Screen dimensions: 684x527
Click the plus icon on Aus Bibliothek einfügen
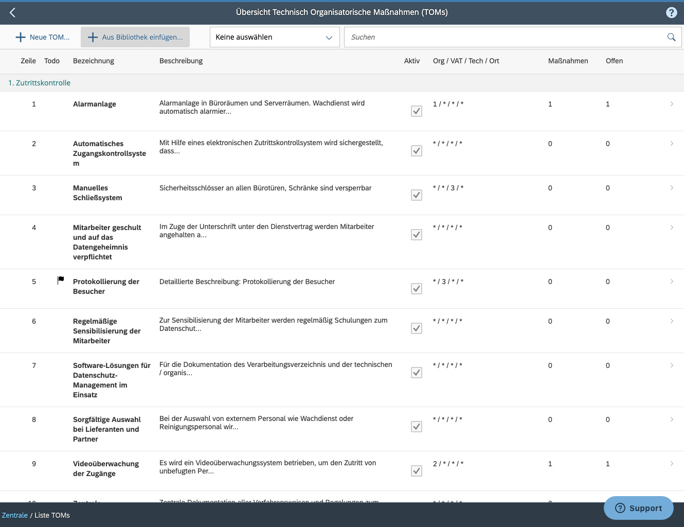tap(93, 37)
